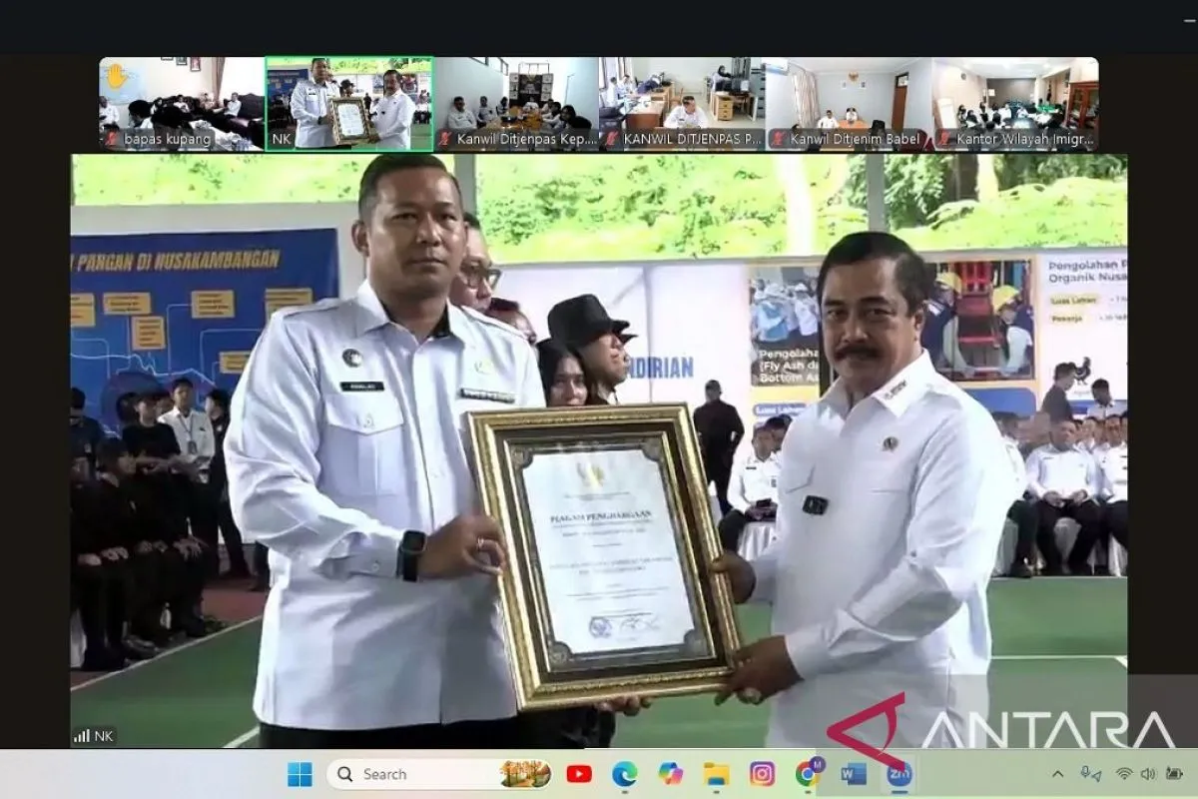
Task: Click the Zoom app taskbar icon
Action: pos(898,774)
